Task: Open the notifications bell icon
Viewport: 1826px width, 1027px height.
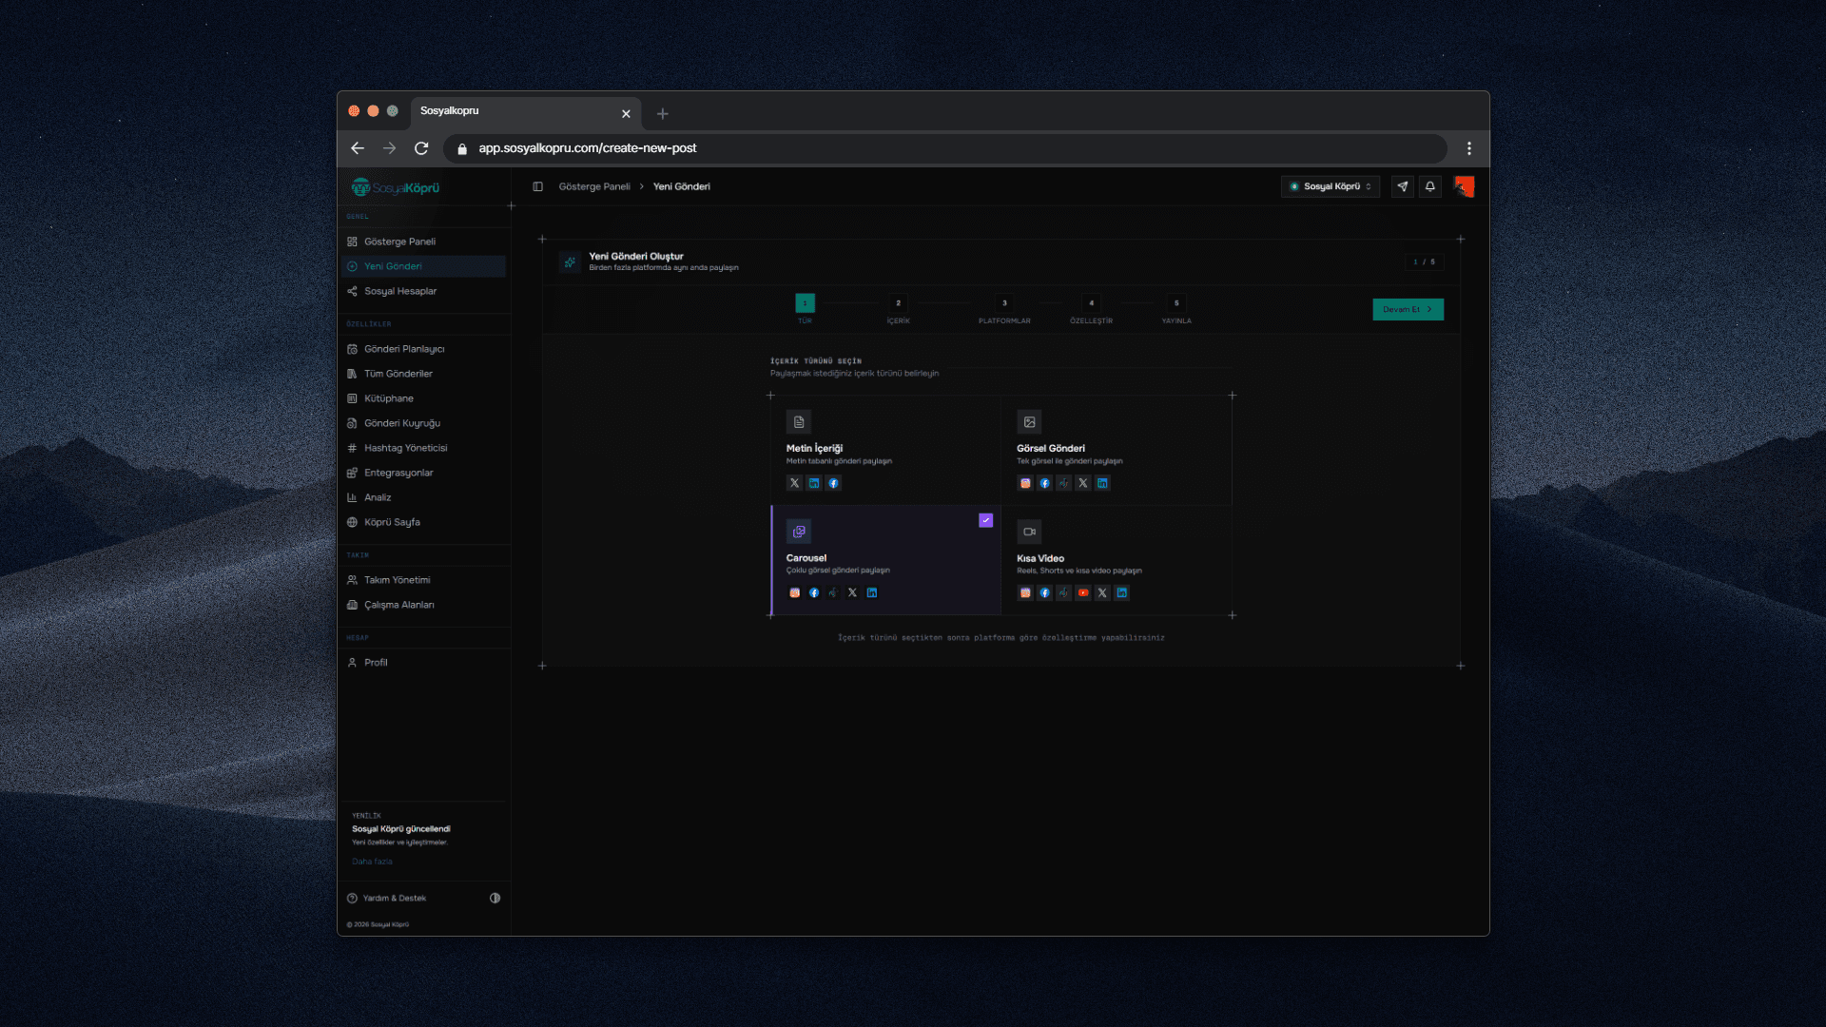Action: coord(1429,186)
